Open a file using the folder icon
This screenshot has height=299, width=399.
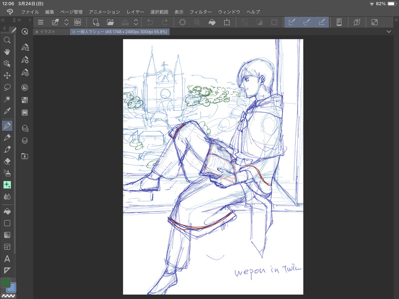pos(110,22)
